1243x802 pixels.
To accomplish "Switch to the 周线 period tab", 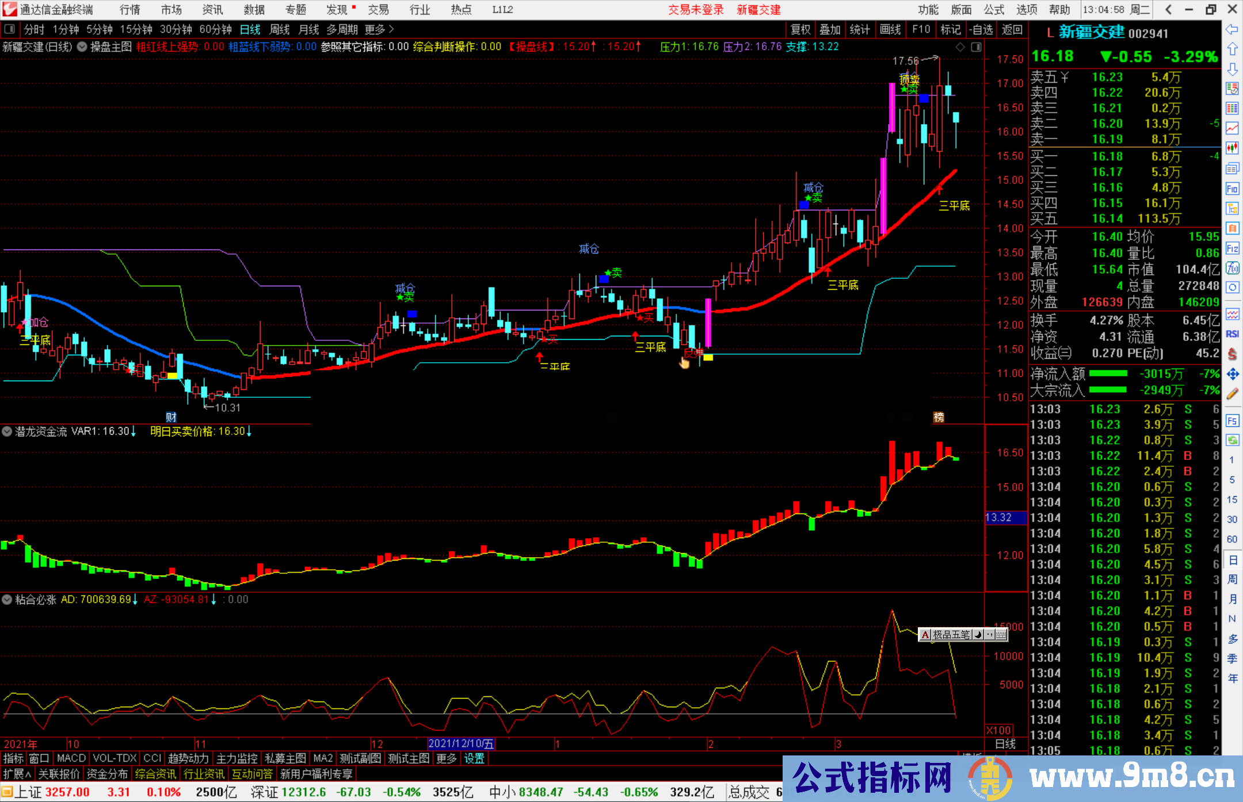I will coord(280,29).
